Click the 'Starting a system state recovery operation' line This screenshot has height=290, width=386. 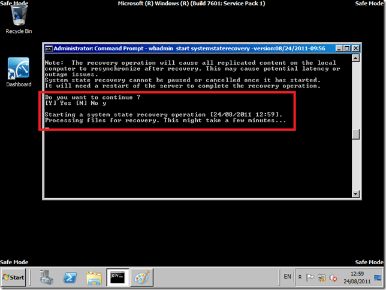(x=164, y=114)
